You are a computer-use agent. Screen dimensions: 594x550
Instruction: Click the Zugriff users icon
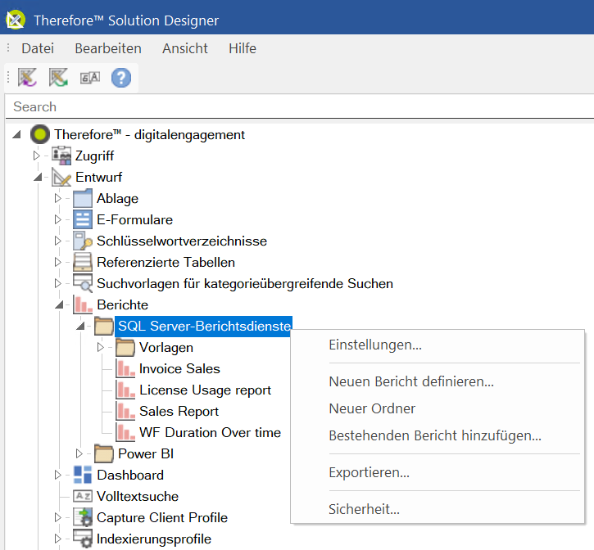click(61, 156)
